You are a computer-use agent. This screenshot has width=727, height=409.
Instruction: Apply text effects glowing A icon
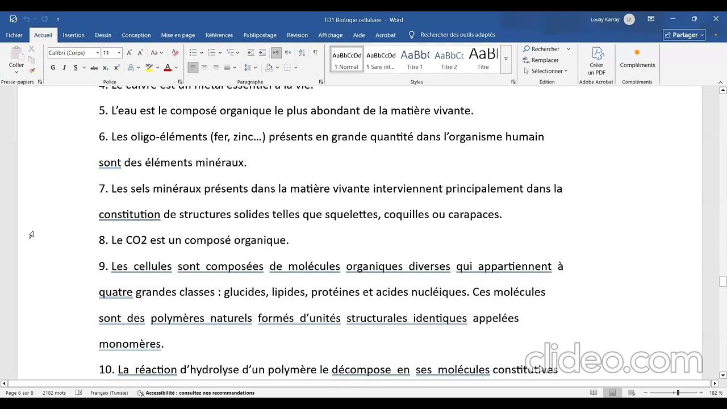coord(131,68)
